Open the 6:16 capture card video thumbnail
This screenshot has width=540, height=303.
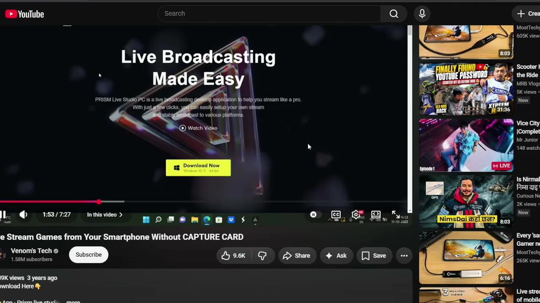(x=466, y=258)
